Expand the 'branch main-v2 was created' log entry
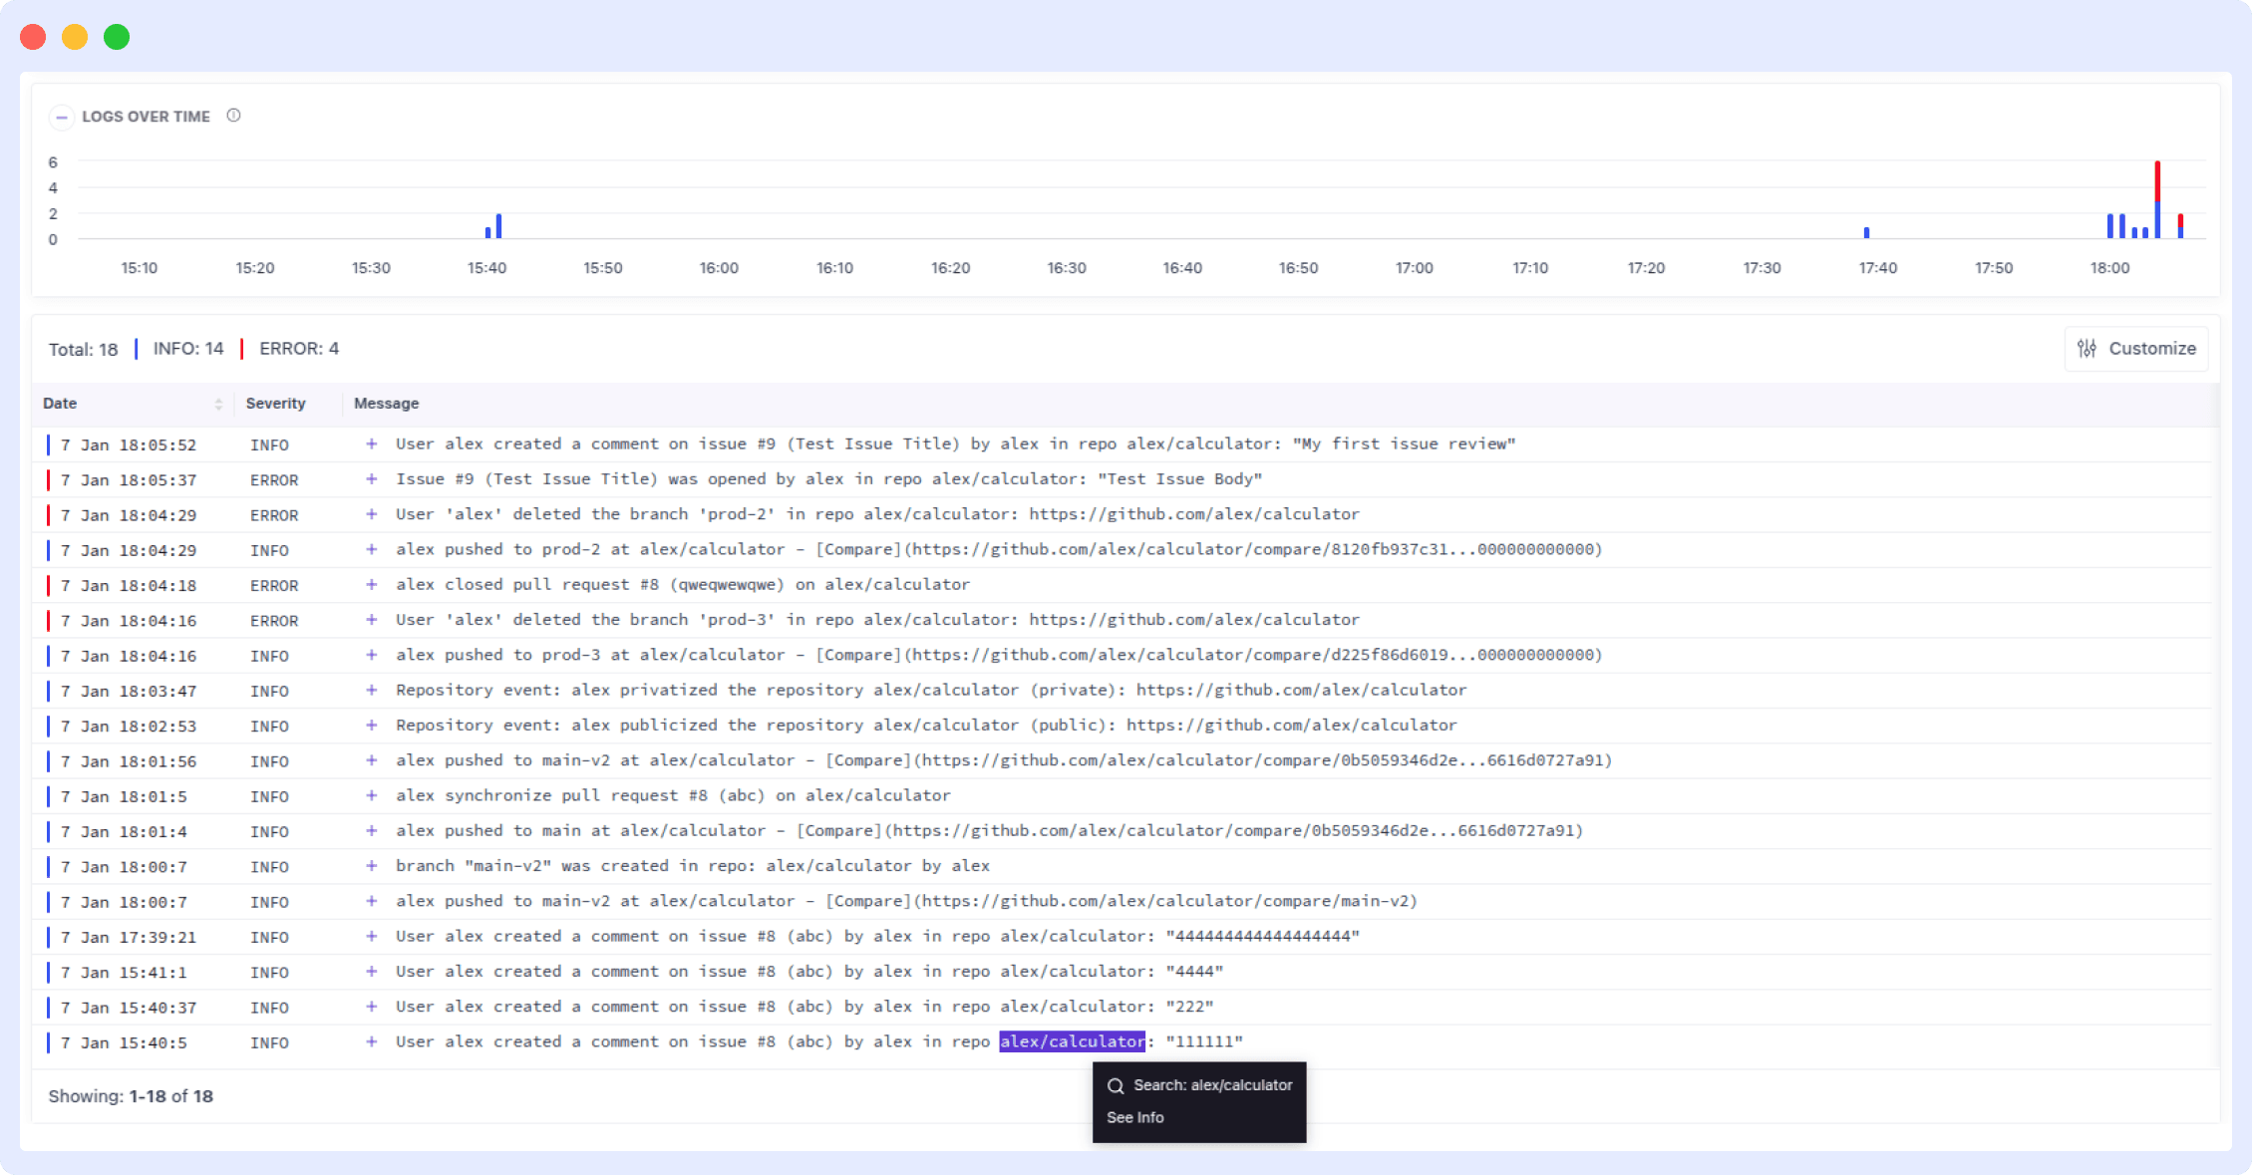Image resolution: width=2252 pixels, height=1175 pixels. pyautogui.click(x=371, y=866)
